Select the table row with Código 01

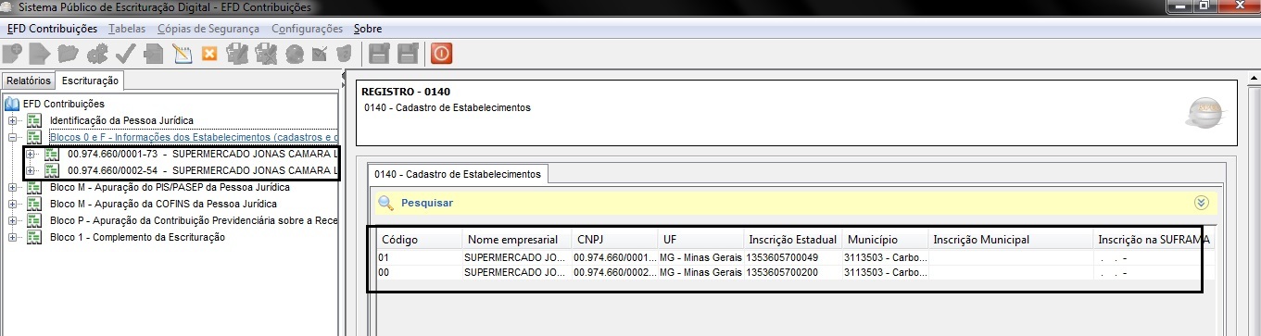click(788, 257)
